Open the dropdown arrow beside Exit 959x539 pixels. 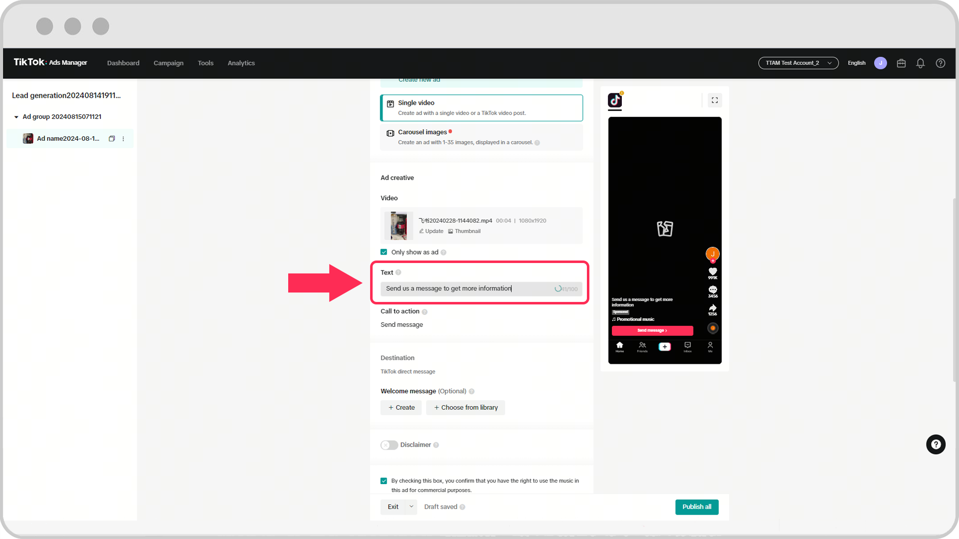pyautogui.click(x=411, y=507)
